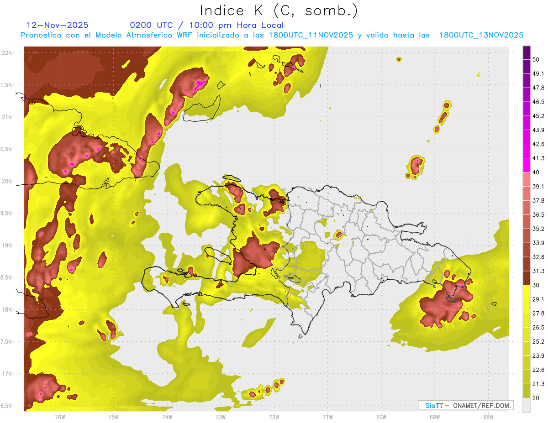This screenshot has height=423, width=548.
Task: Click the legend value "29.1"
Action: click(x=538, y=299)
